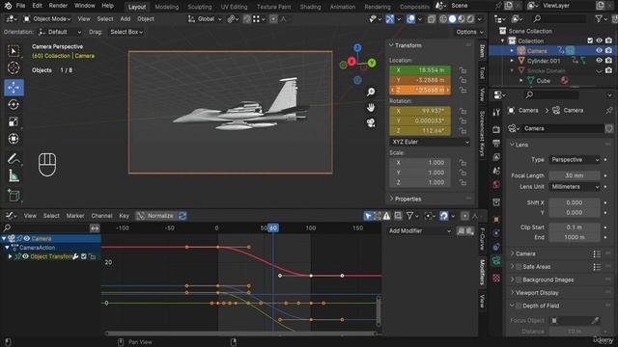Select the Select Box tool in toolbar
Viewport: 618px width, 347px height.
pos(14,51)
